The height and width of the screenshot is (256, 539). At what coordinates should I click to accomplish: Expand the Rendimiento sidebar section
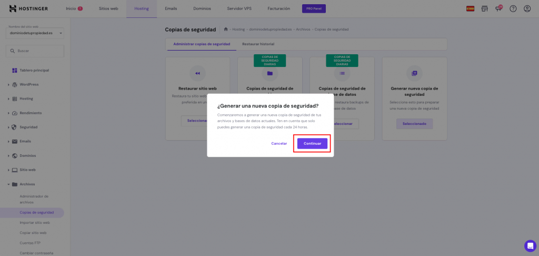(8, 113)
